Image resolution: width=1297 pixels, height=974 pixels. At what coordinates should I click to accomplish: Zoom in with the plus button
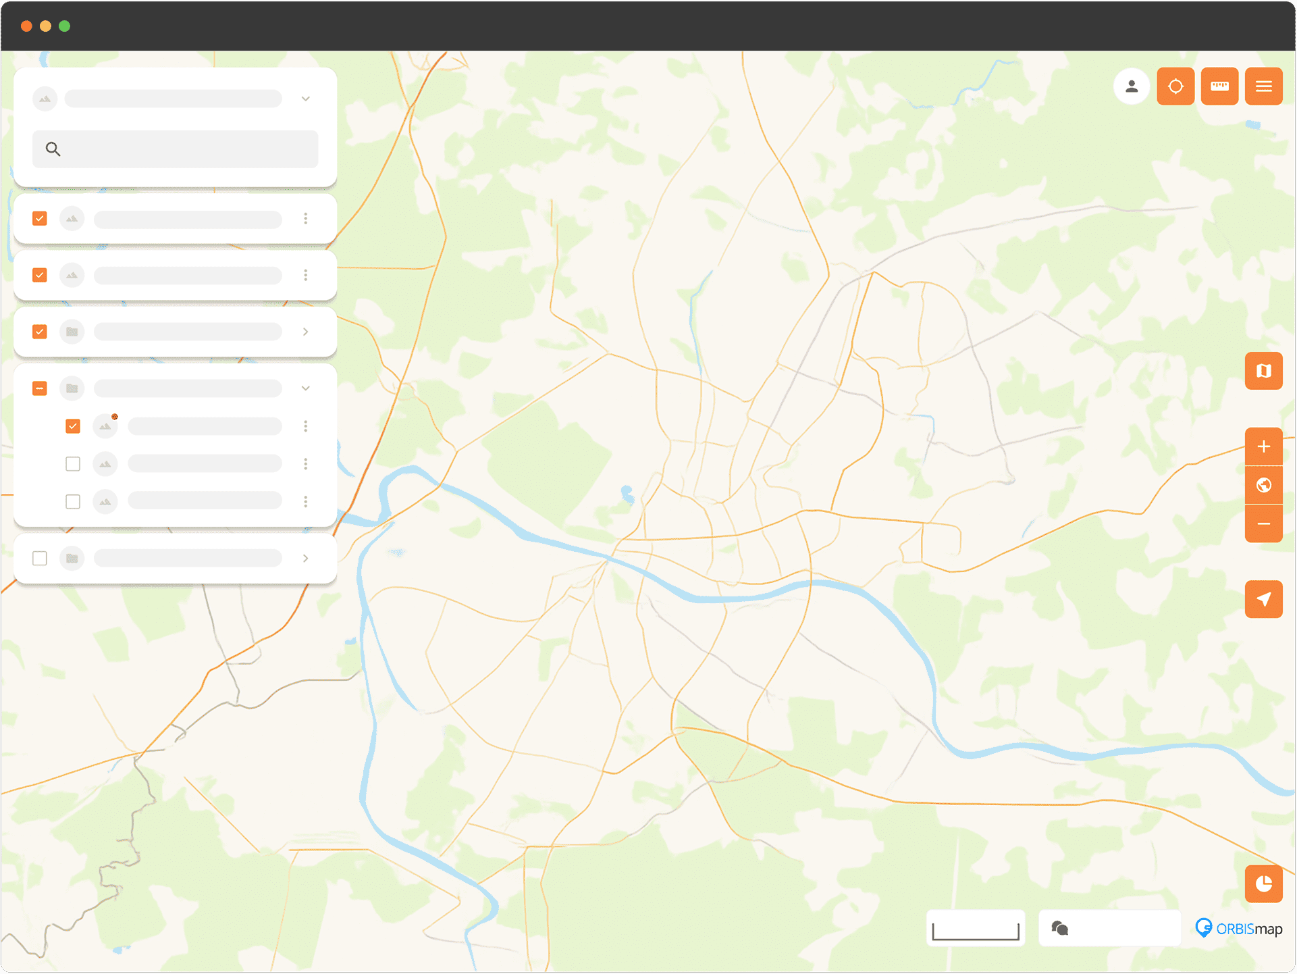click(1263, 446)
